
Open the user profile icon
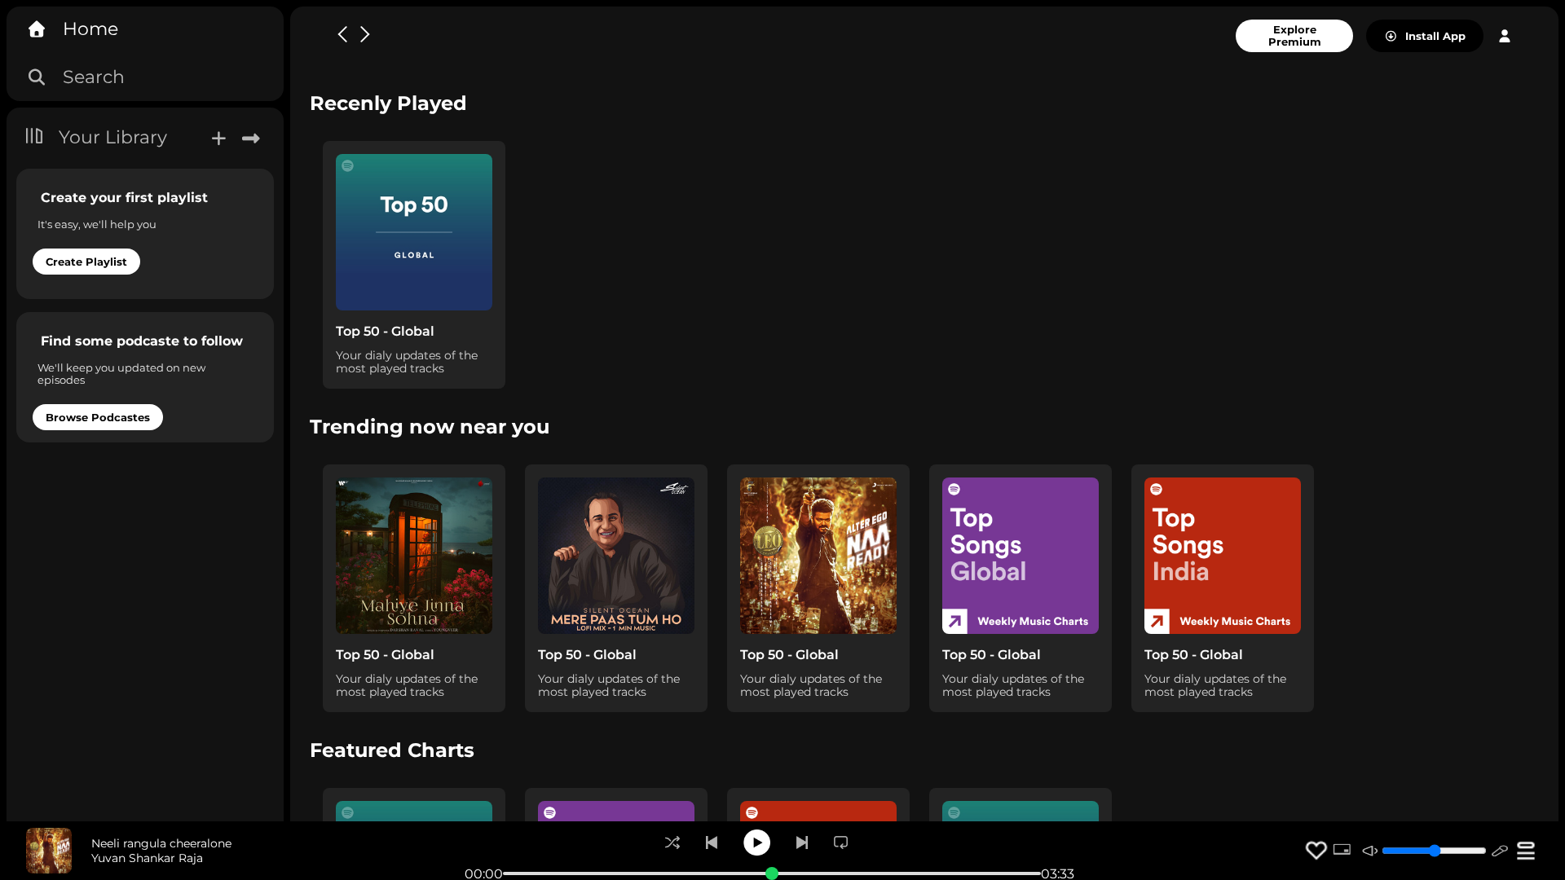(x=1505, y=36)
